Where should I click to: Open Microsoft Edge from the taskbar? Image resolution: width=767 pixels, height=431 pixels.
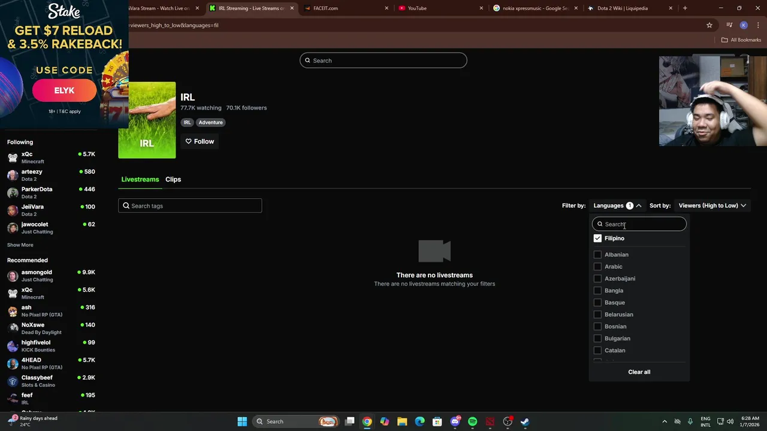(x=419, y=421)
